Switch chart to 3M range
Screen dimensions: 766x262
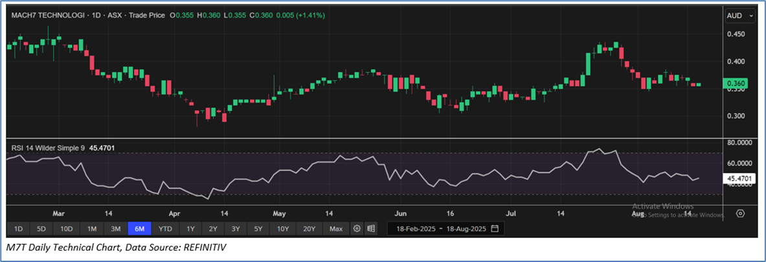pos(116,229)
